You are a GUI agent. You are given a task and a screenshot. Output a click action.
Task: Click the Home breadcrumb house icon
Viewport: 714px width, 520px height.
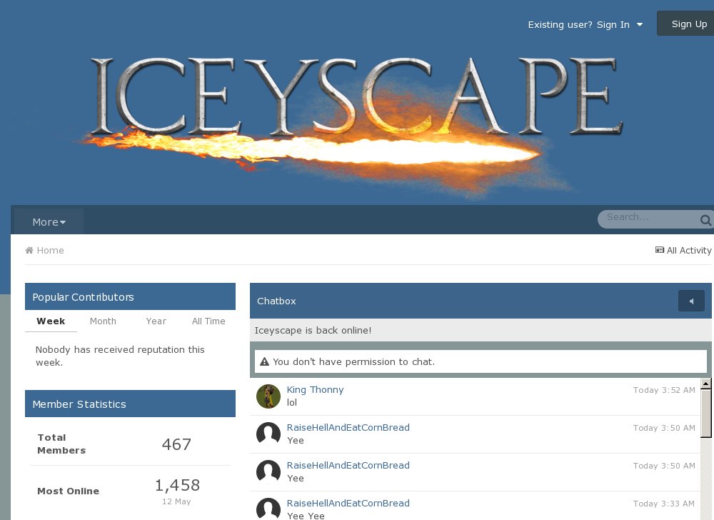(x=30, y=250)
